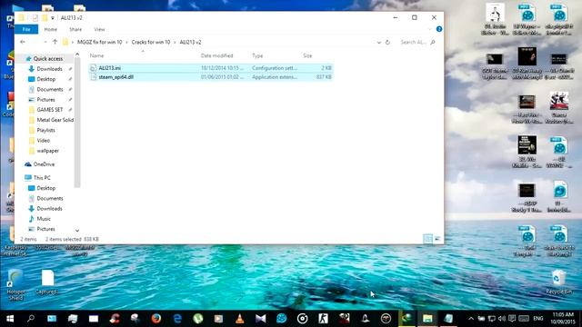Open pinned Downloads under Quick access
This screenshot has width=582, height=327.
coord(49,69)
